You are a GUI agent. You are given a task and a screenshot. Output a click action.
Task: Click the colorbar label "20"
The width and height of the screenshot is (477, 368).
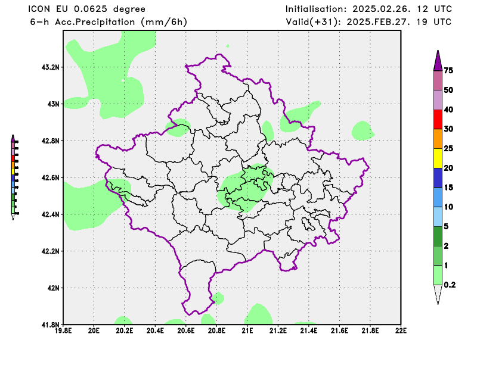[448, 168]
